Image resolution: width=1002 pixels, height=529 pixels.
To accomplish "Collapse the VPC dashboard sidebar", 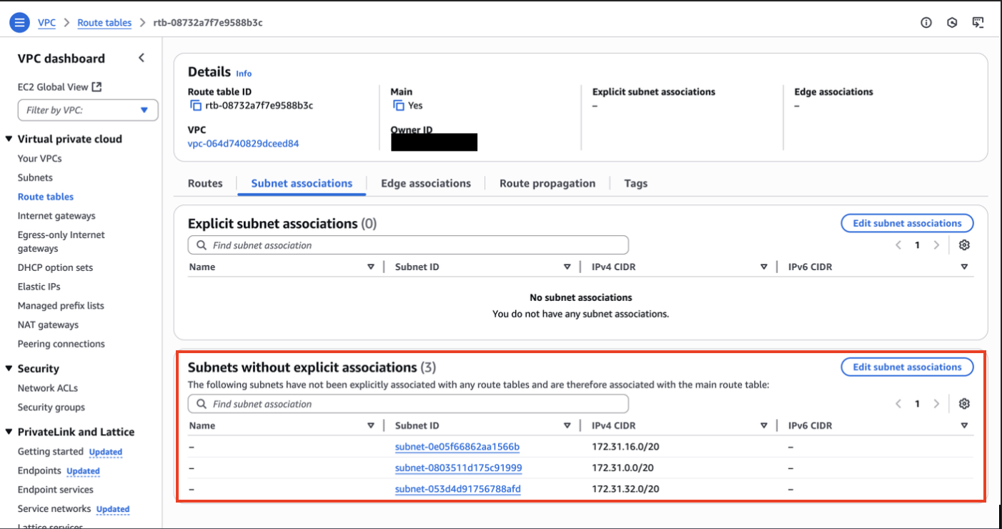I will pos(142,58).
